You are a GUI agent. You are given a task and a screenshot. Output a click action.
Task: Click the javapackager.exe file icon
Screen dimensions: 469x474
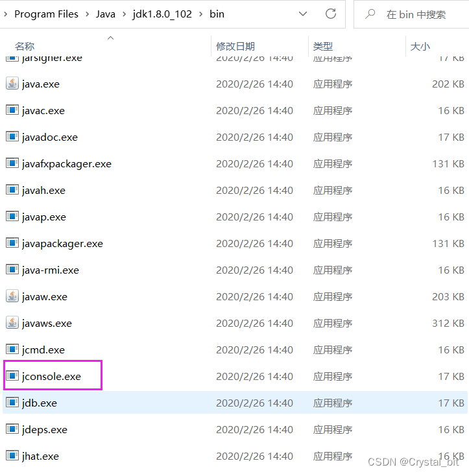click(12, 243)
